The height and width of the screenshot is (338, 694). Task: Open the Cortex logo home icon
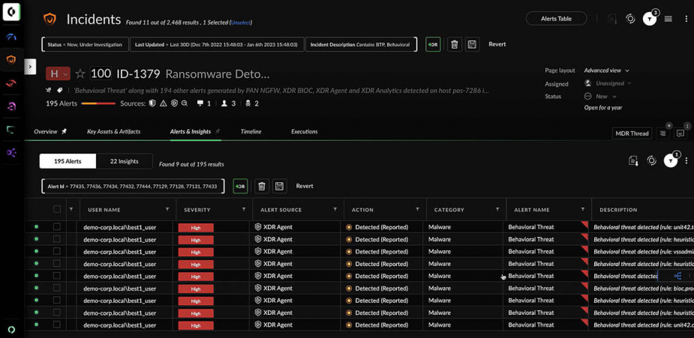tap(11, 12)
